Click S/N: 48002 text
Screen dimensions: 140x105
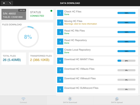[9, 13]
